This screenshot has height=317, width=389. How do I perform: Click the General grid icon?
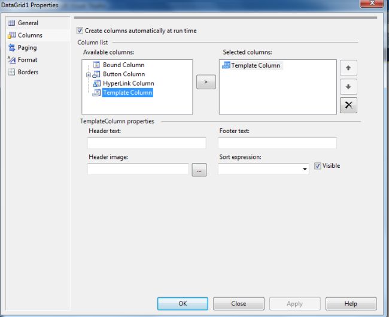[x=11, y=23]
